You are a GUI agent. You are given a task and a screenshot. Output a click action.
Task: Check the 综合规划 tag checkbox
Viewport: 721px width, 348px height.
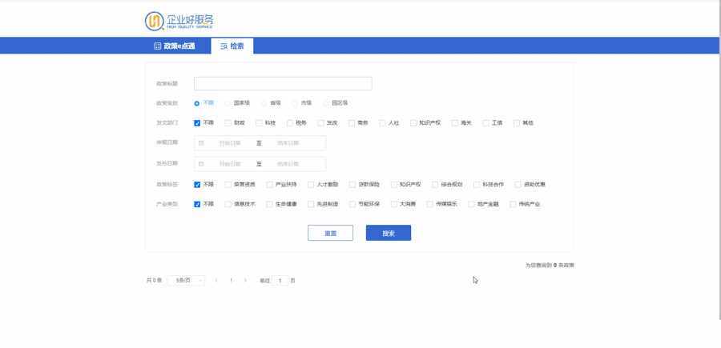[436, 185]
